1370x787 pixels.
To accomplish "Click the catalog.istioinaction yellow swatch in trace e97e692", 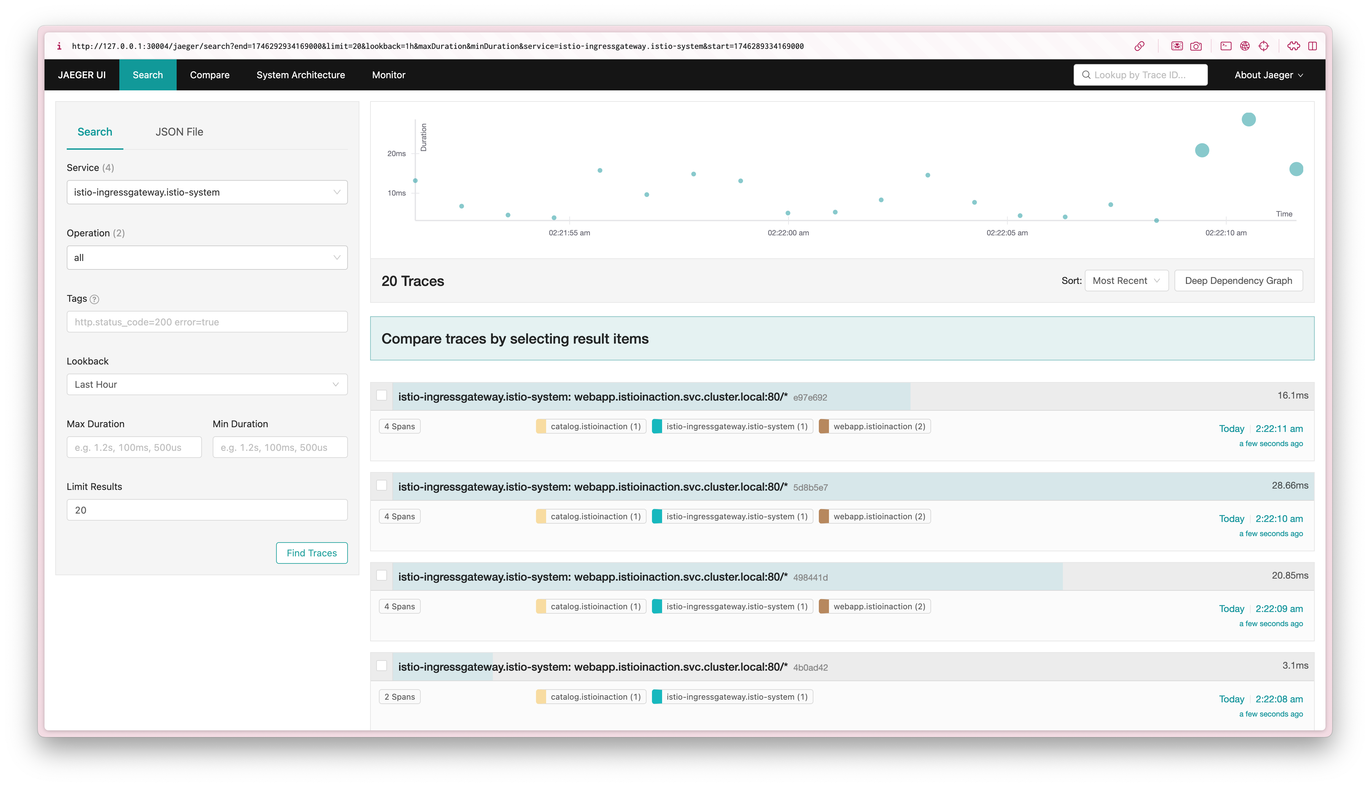I will tap(541, 426).
